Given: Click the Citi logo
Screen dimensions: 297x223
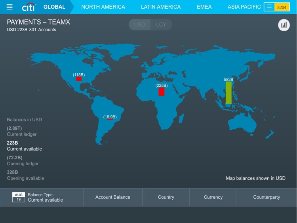Looking at the screenshot, I should [29, 7].
